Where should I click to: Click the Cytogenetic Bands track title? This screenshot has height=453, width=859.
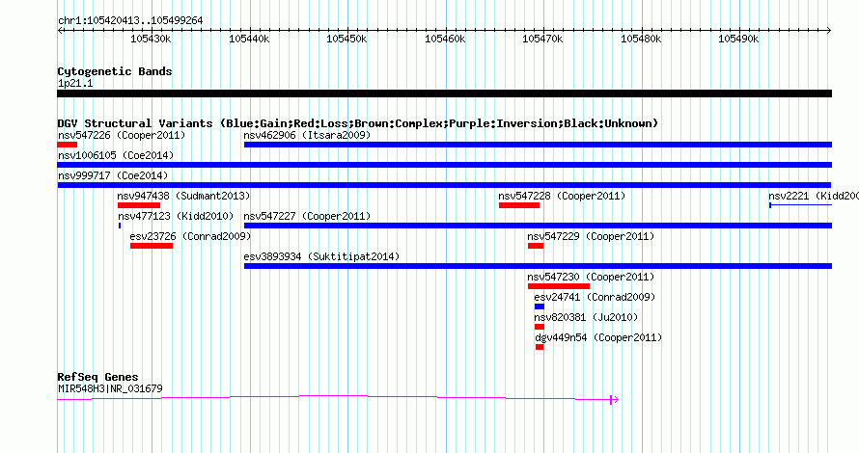(x=115, y=71)
